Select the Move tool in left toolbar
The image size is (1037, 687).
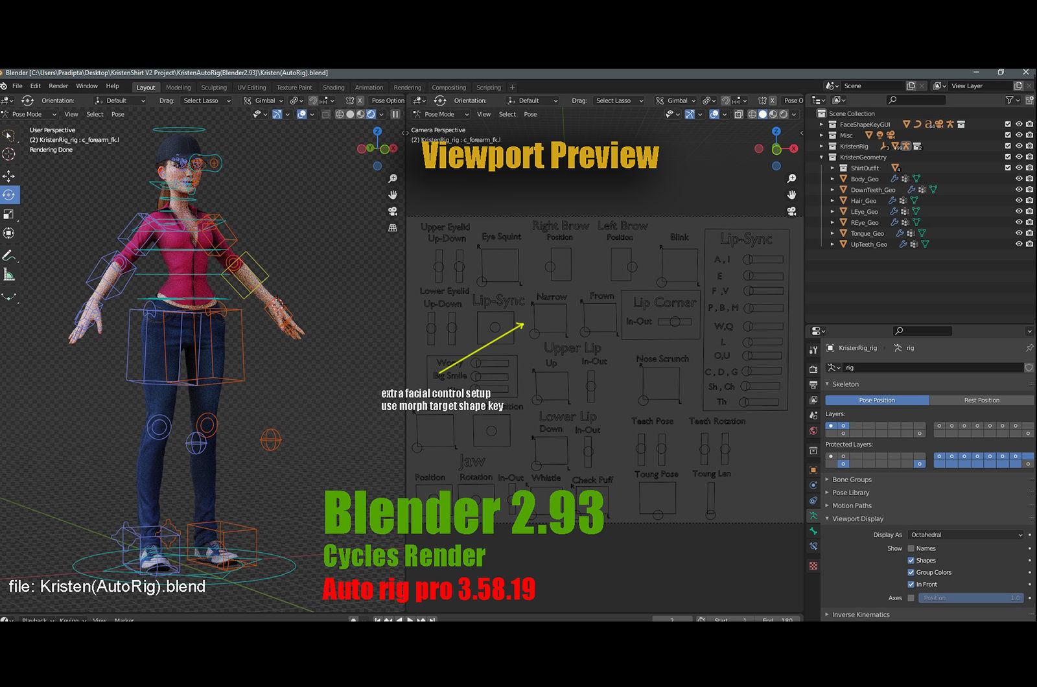pos(8,176)
